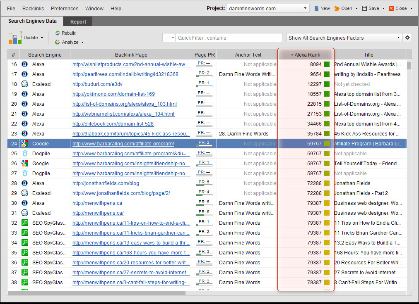Expand the Analyze dropdown arrow
This screenshot has height=304, width=419.
click(82, 43)
